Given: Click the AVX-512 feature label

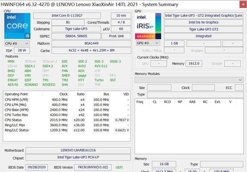Looking at the screenshot, I should click(101, 66).
